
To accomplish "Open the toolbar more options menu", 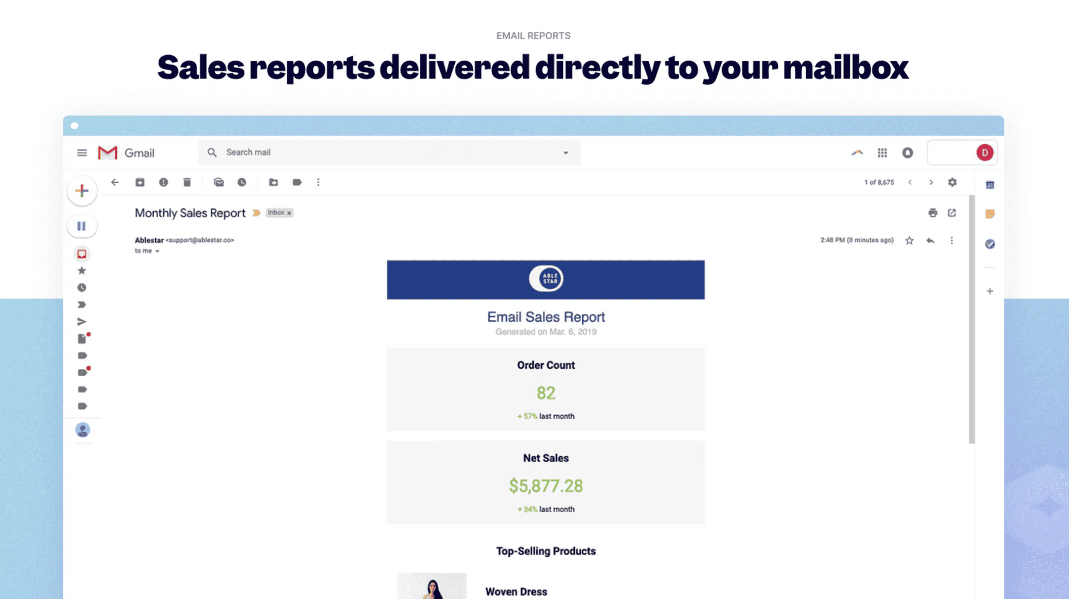I will click(318, 182).
